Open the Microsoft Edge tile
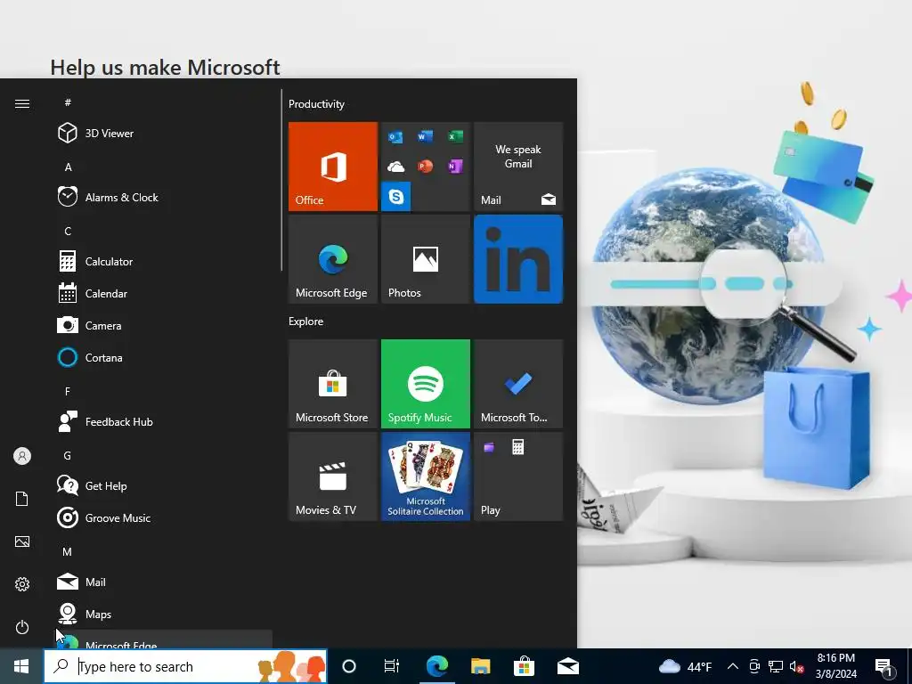The image size is (912, 684). [x=333, y=259]
